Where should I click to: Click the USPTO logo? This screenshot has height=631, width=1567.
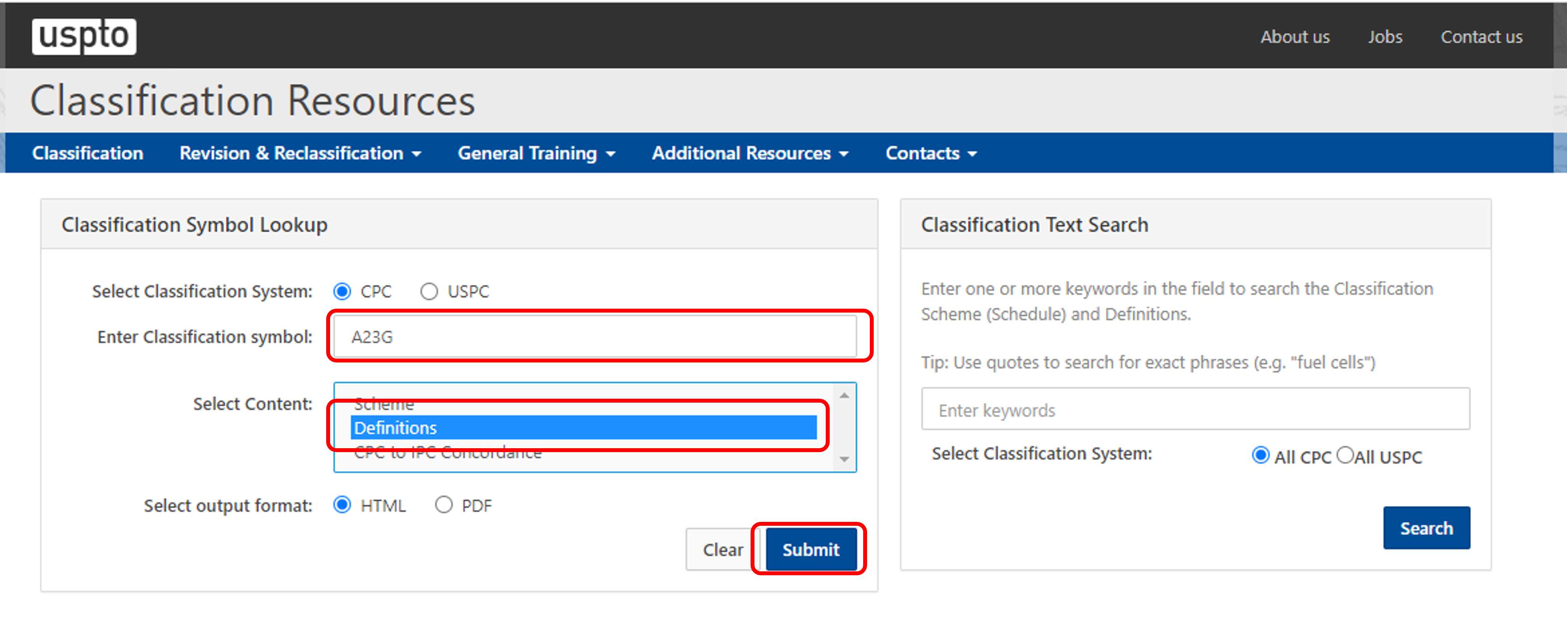pyautogui.click(x=84, y=36)
